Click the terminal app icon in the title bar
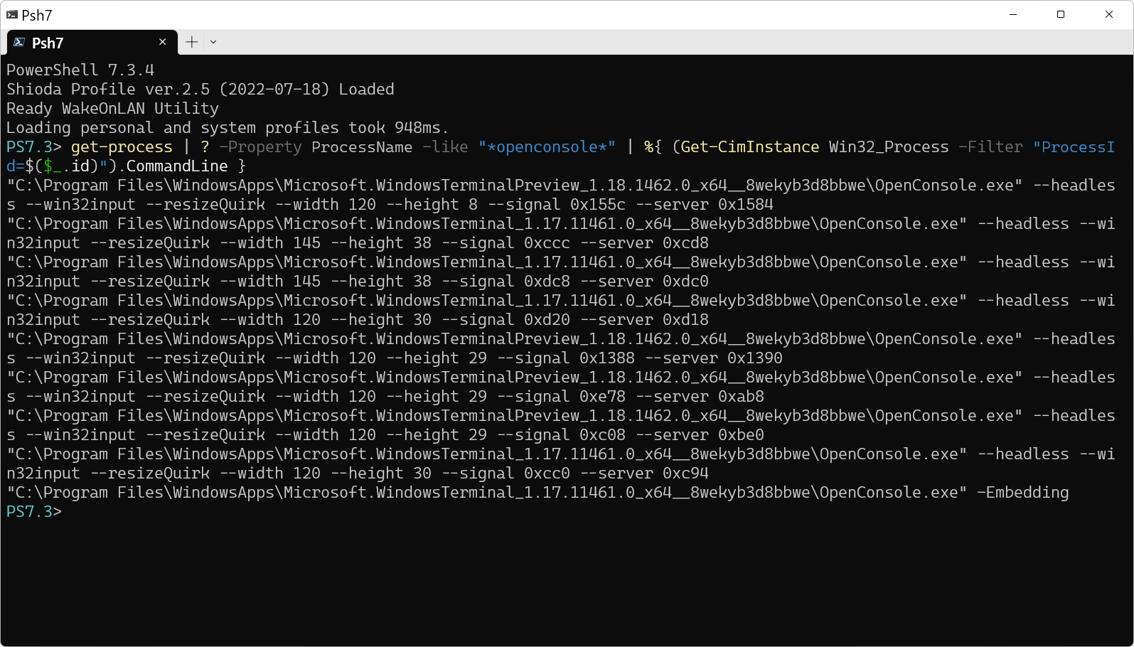 tap(12, 15)
